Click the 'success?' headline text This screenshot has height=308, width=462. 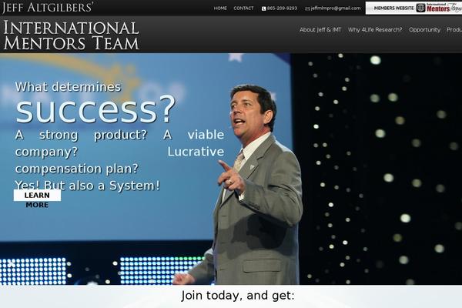(x=95, y=109)
